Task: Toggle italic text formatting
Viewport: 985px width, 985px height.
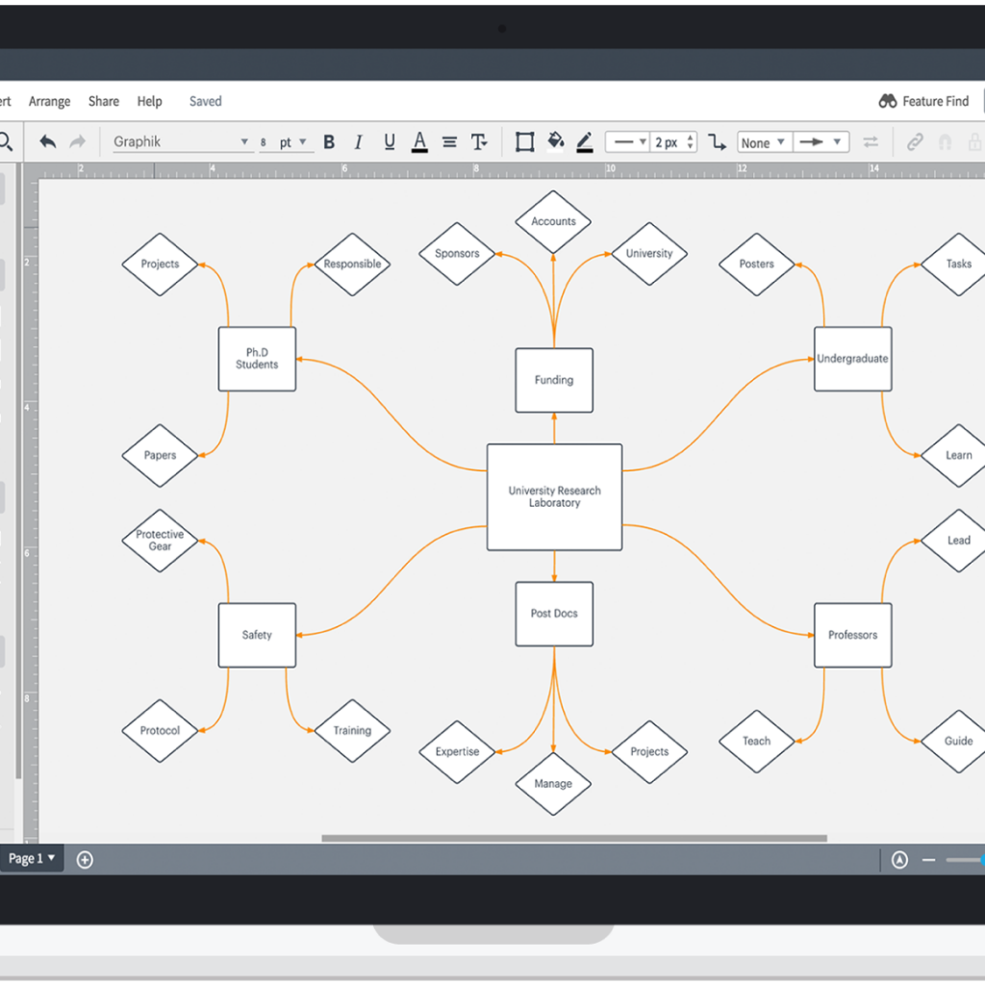Action: pyautogui.click(x=358, y=142)
